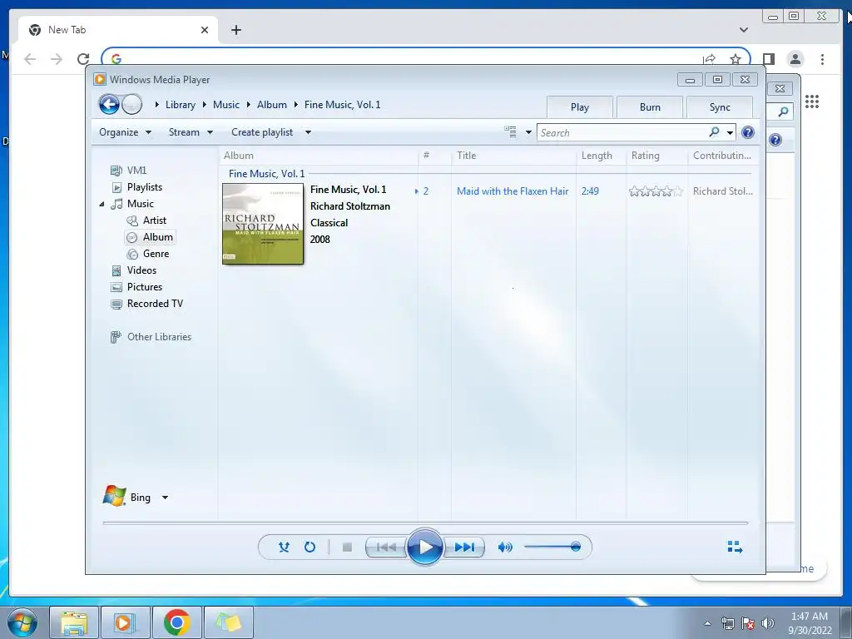Image resolution: width=852 pixels, height=639 pixels.
Task: Open File Explorer from taskbar
Action: 74,622
